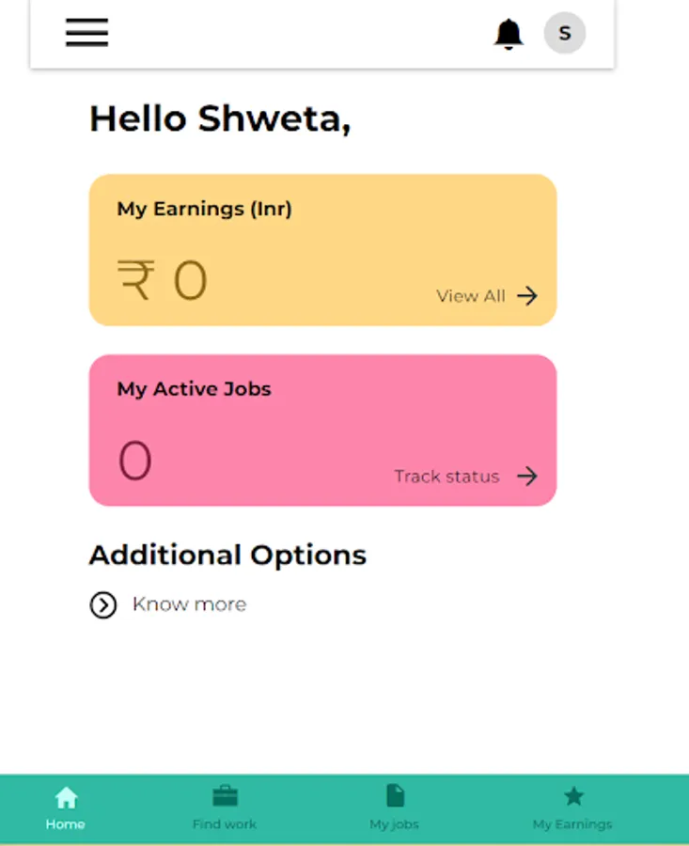Click the arrow next to Track status
Image resolution: width=689 pixels, height=846 pixels.
click(527, 477)
